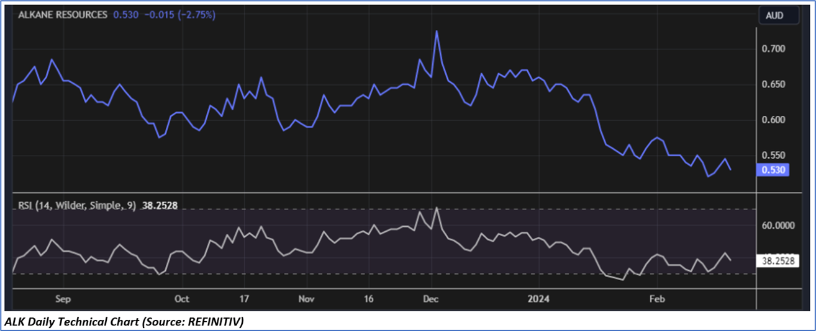Click the white 38.2528 RSI value tag

(776, 261)
